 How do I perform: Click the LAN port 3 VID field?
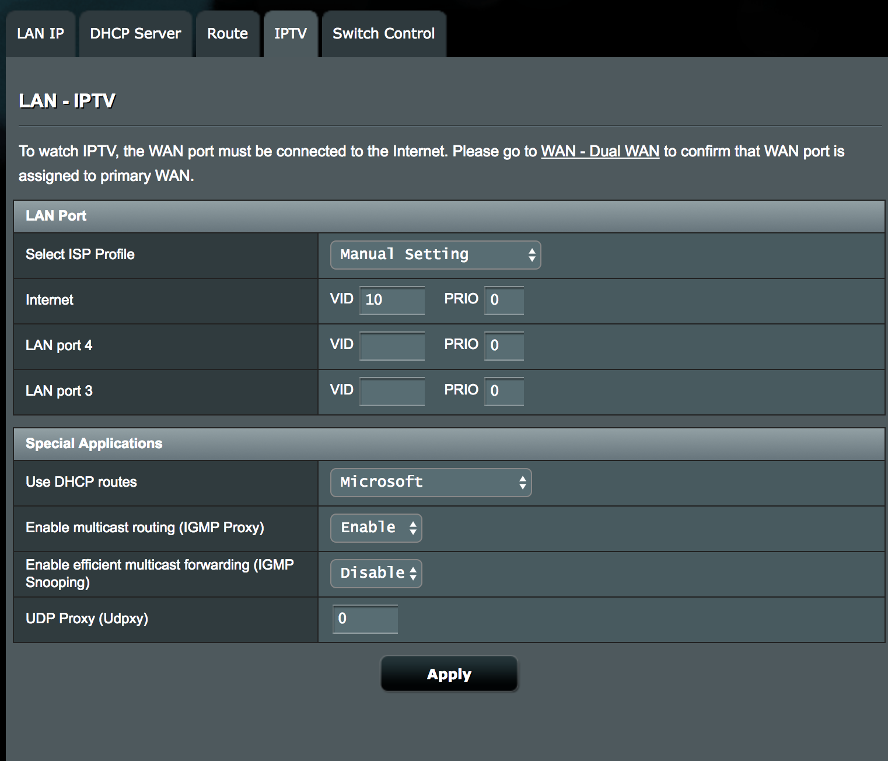pyautogui.click(x=392, y=391)
